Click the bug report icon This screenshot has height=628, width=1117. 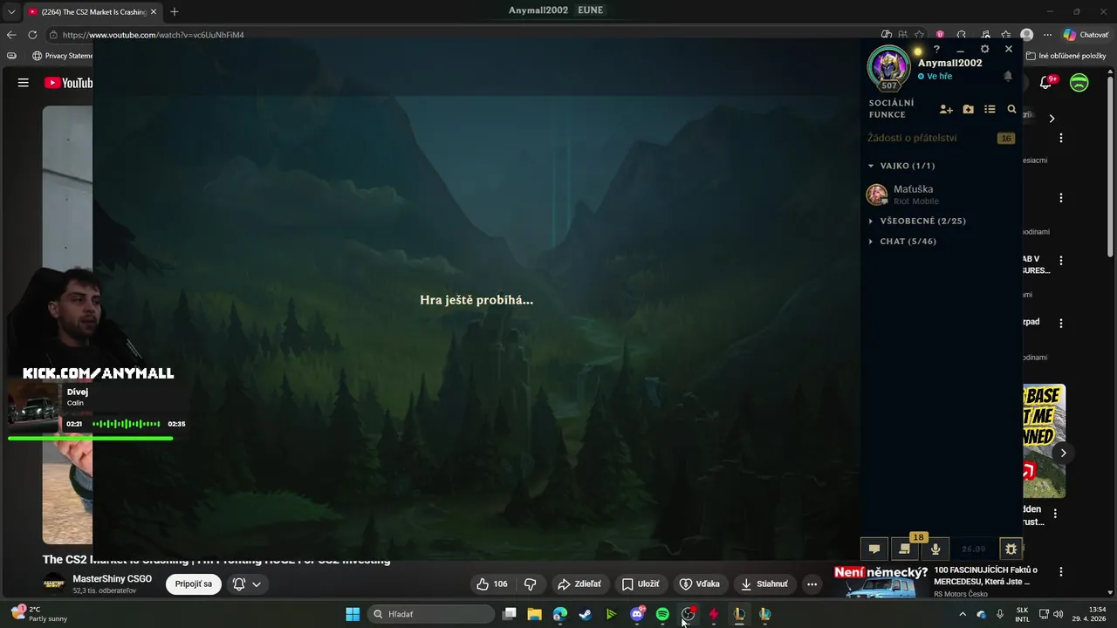(1011, 549)
